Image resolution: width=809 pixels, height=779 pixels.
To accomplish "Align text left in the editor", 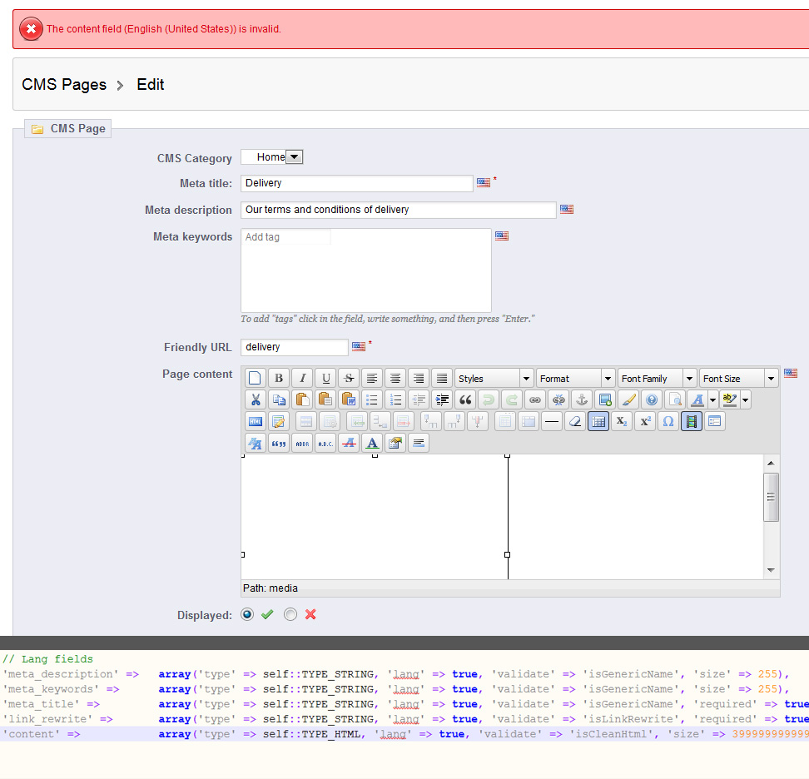I will click(x=371, y=378).
